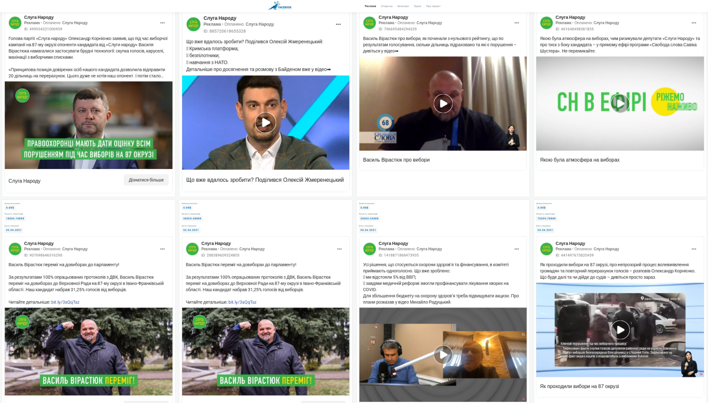Screen dimensions: 708x403
Task: Open bit.ly/3sQqTsz link in ad 907698646516290
Action: [x=65, y=302]
